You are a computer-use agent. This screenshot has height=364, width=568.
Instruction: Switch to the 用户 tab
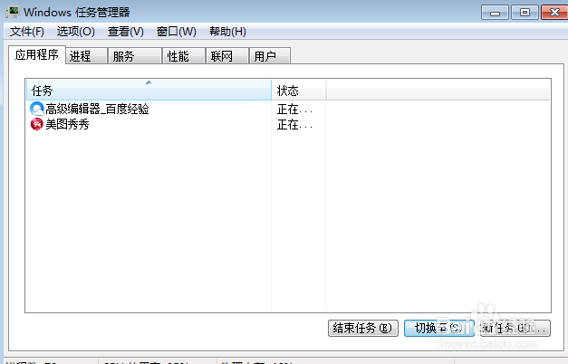270,56
